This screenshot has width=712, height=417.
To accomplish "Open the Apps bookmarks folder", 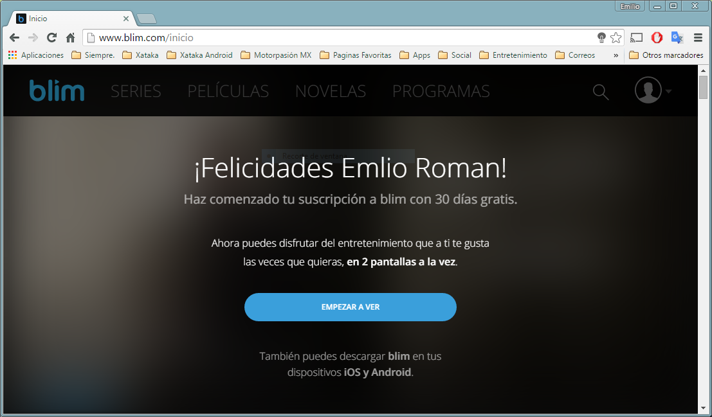I will pos(415,55).
